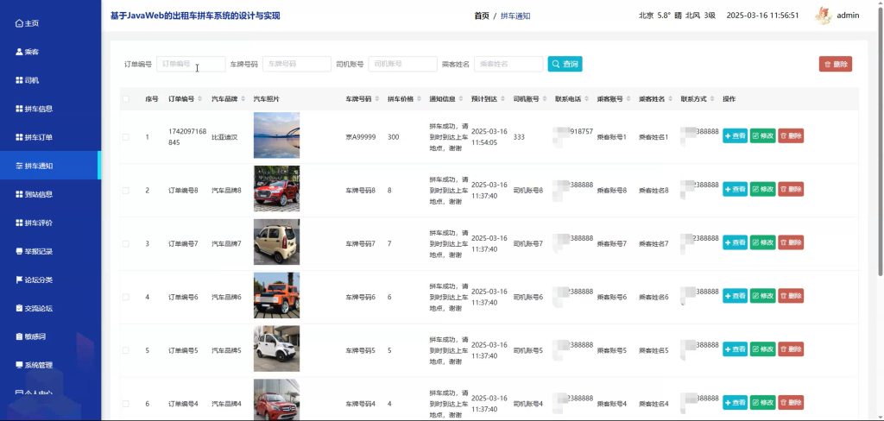Open orange jeep photo for 汽车品牌6
Image resolution: width=884 pixels, height=421 pixels.
click(277, 295)
